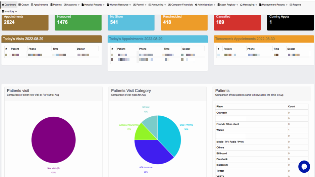This screenshot has width=315, height=177.
Task: Open the Payroll dropdown menu
Action: coord(140,5)
